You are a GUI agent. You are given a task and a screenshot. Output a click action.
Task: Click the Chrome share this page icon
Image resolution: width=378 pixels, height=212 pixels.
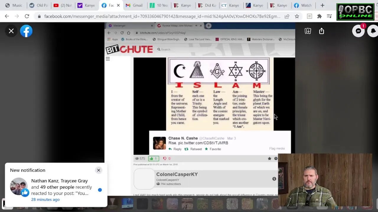[x=287, y=16]
